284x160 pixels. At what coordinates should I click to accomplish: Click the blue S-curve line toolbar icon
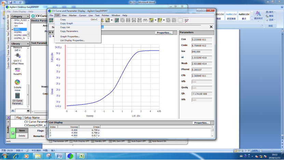(x=117, y=20)
